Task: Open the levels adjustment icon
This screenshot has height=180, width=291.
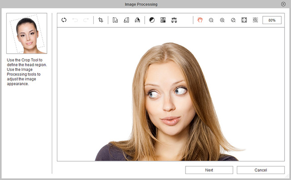Action: (x=163, y=20)
